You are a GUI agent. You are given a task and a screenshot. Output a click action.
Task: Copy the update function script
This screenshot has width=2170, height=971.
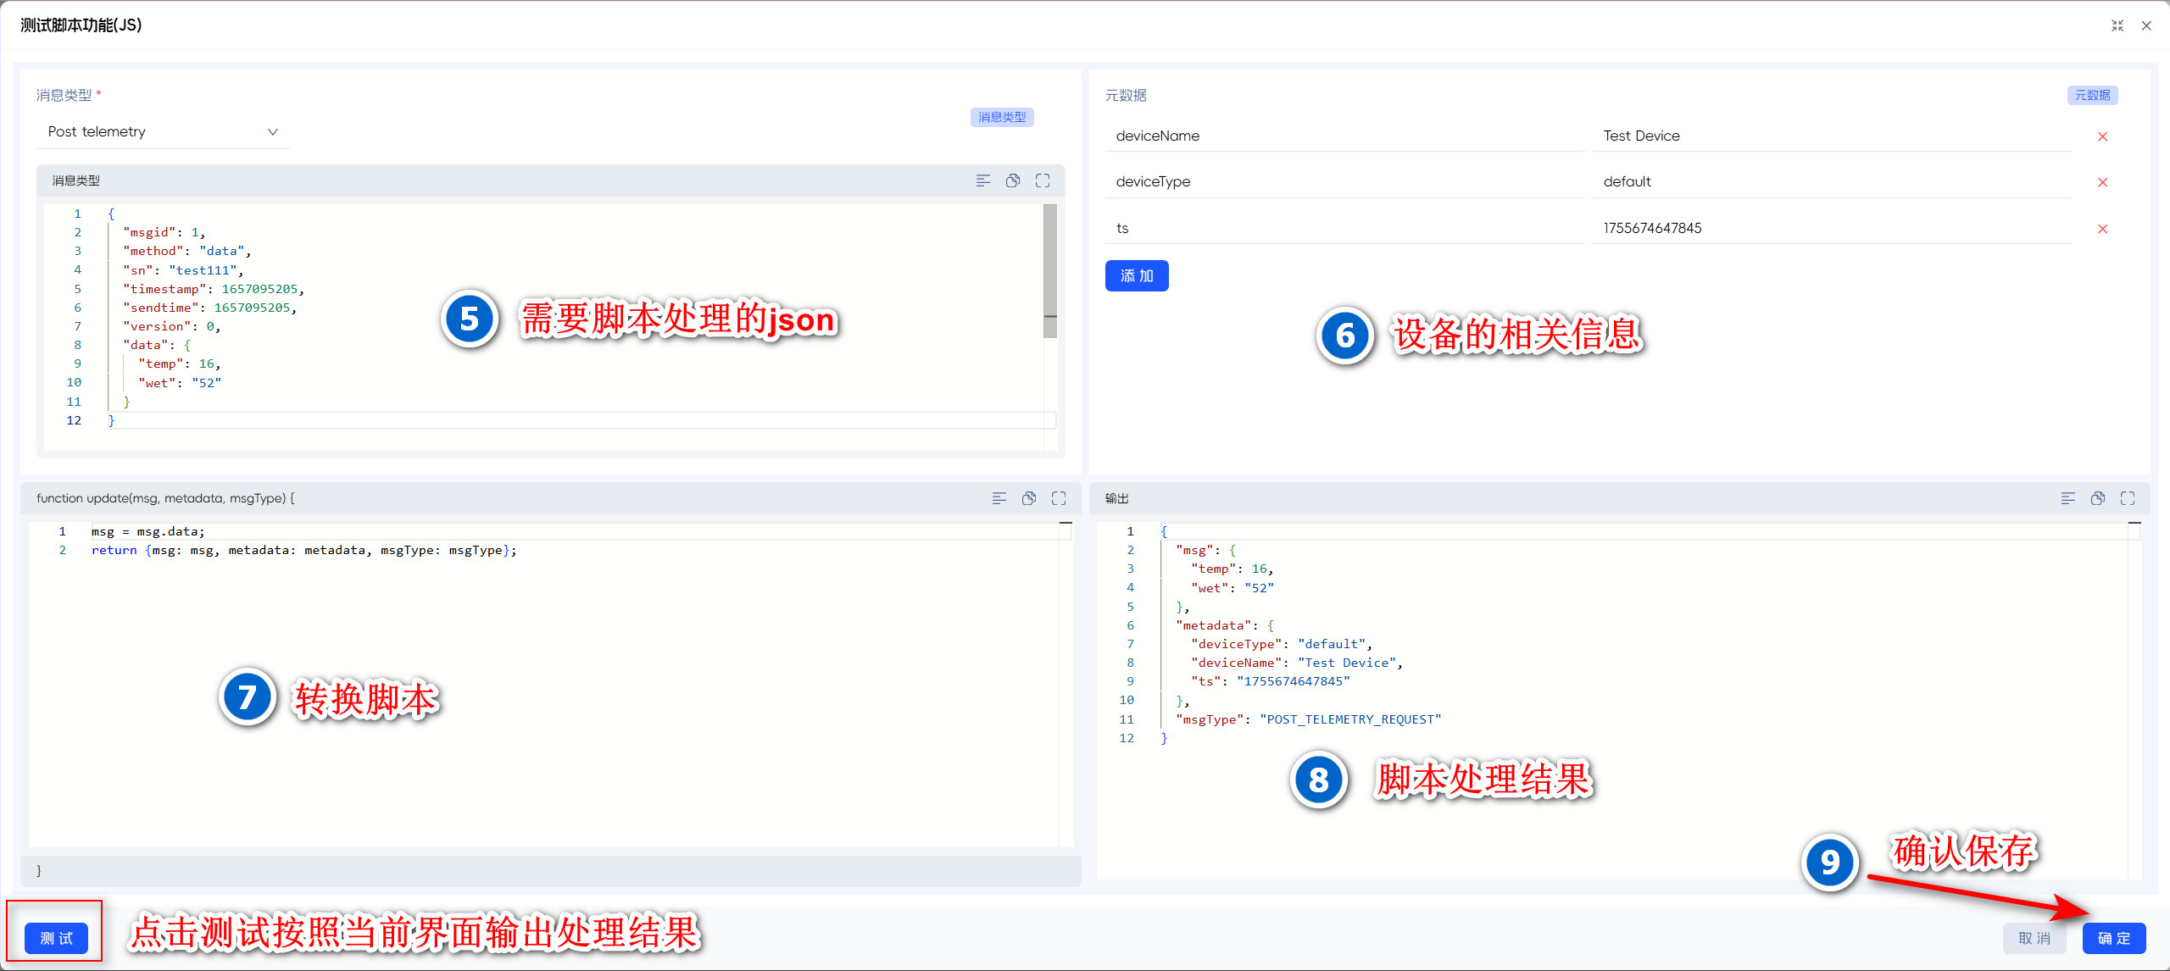1028,498
